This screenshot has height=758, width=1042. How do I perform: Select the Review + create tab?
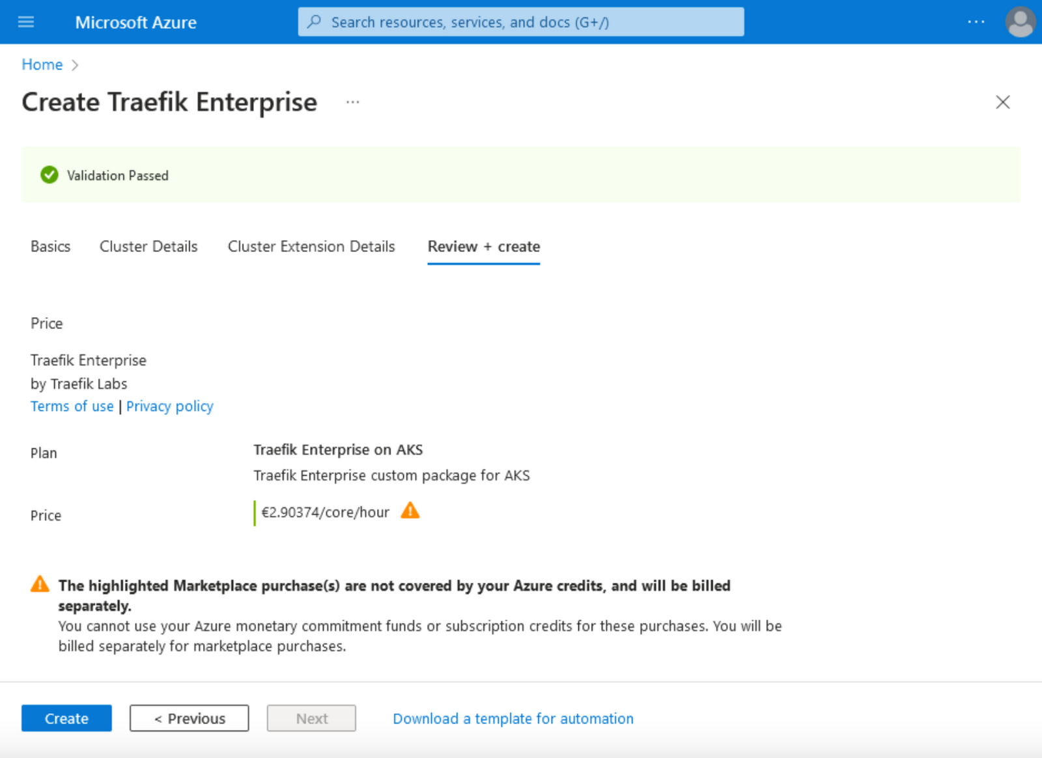(x=483, y=246)
